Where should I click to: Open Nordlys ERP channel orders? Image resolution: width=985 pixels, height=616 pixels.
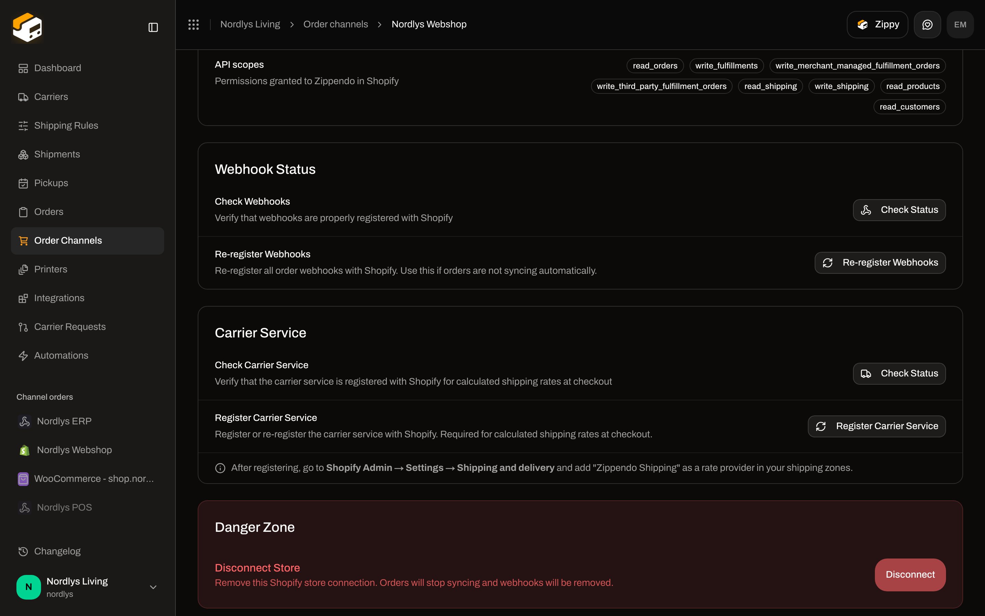88,421
